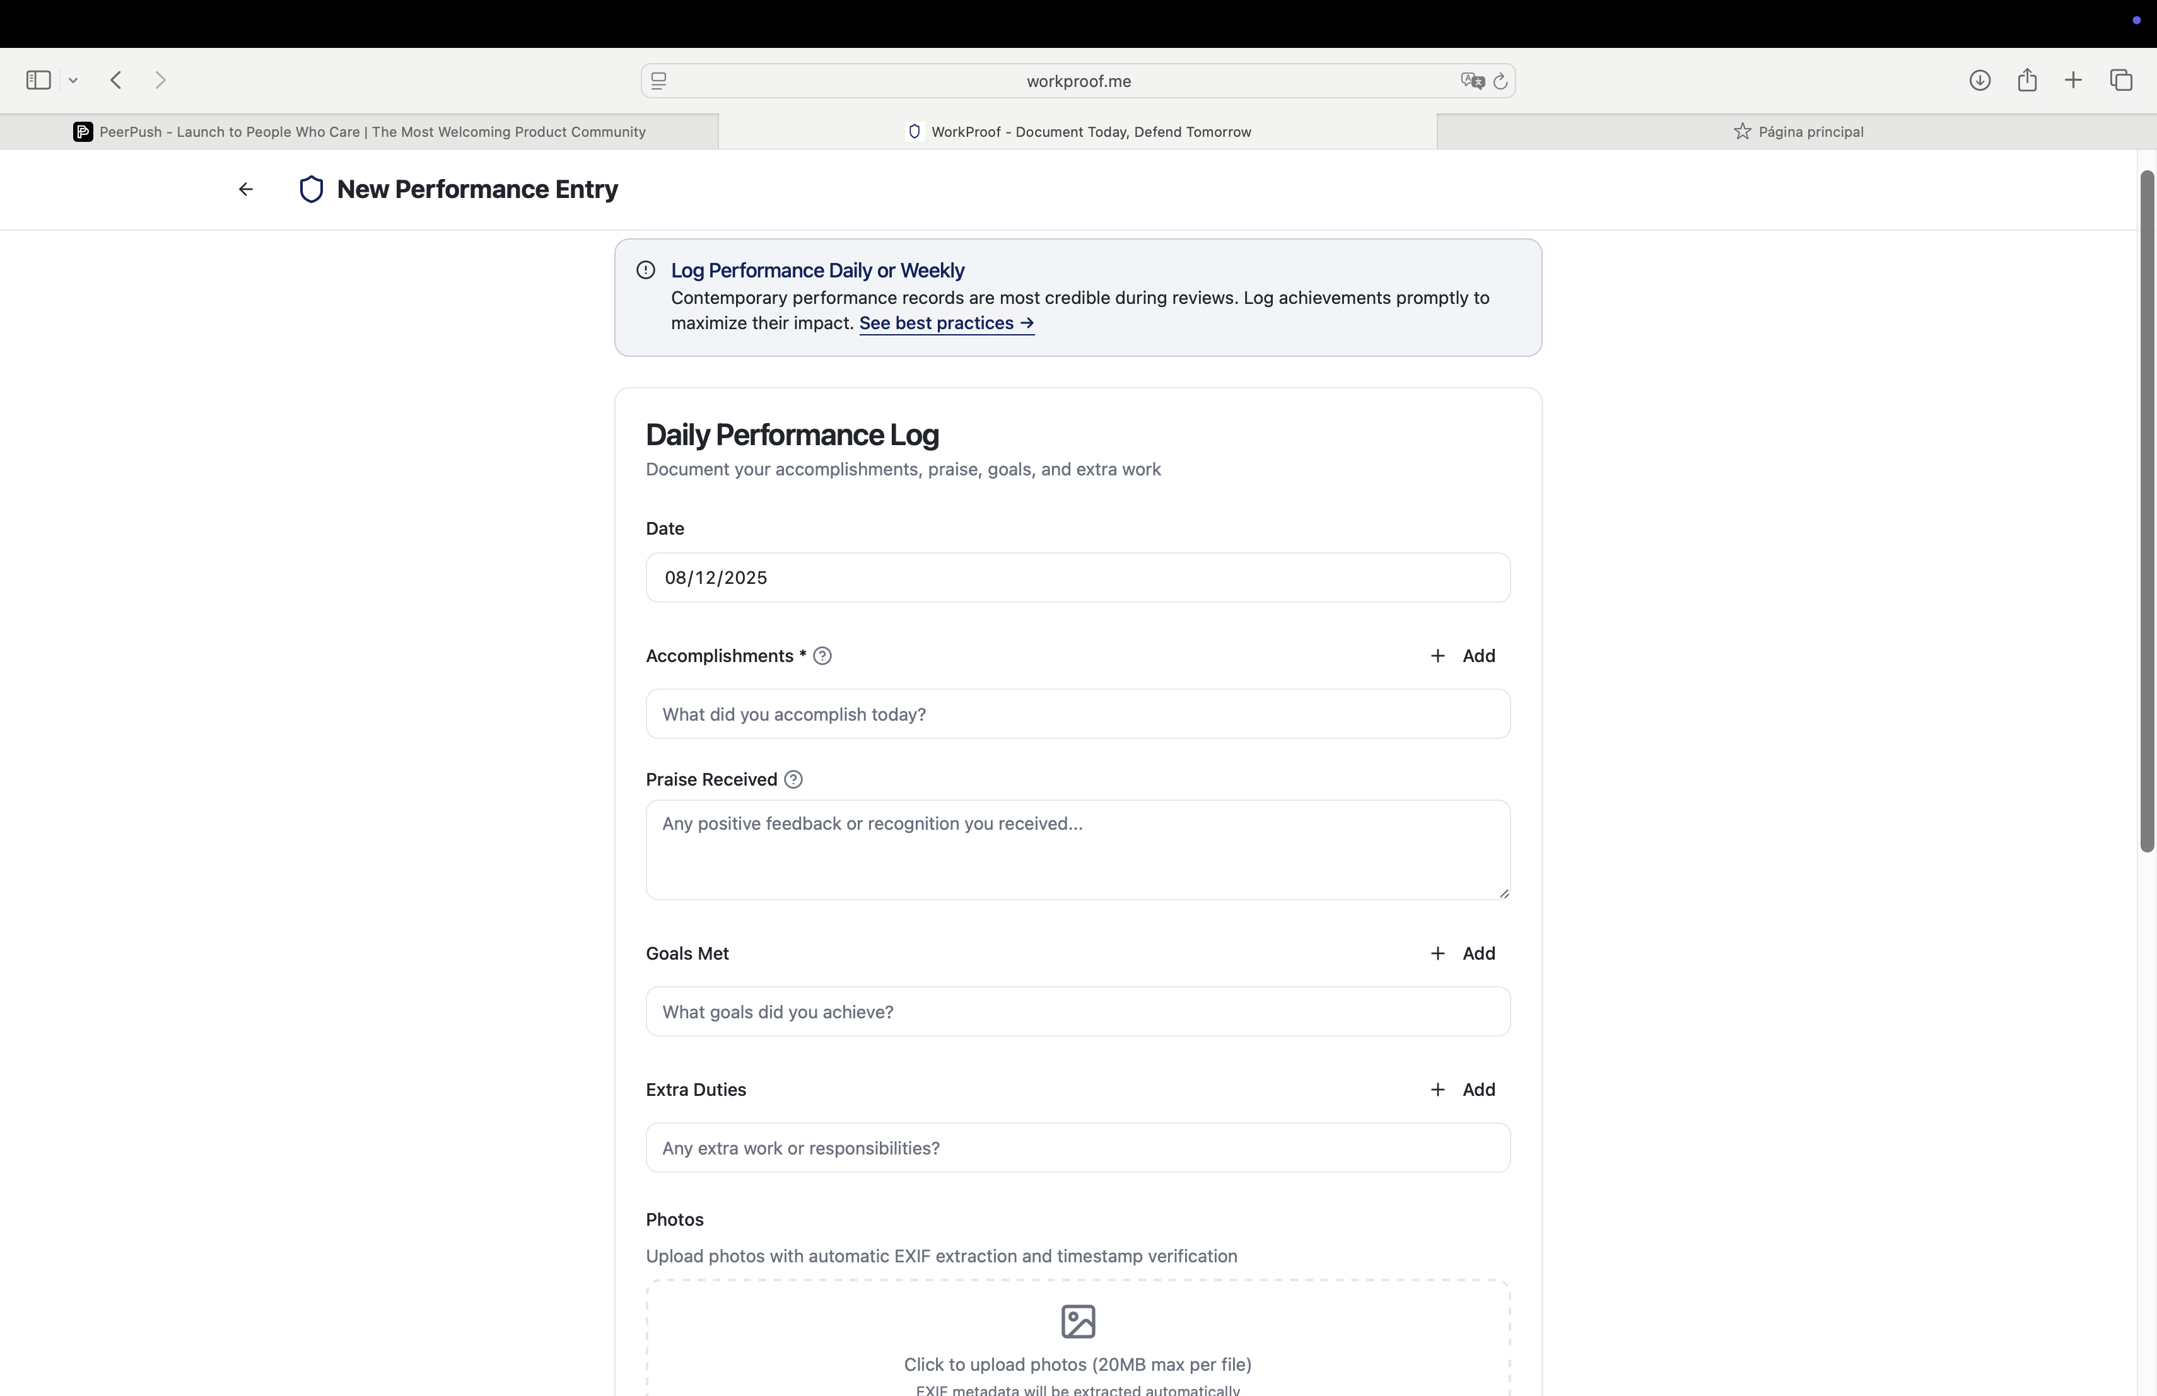Click the date field showing 08/12/2025
This screenshot has height=1396, width=2157.
pyautogui.click(x=1078, y=577)
